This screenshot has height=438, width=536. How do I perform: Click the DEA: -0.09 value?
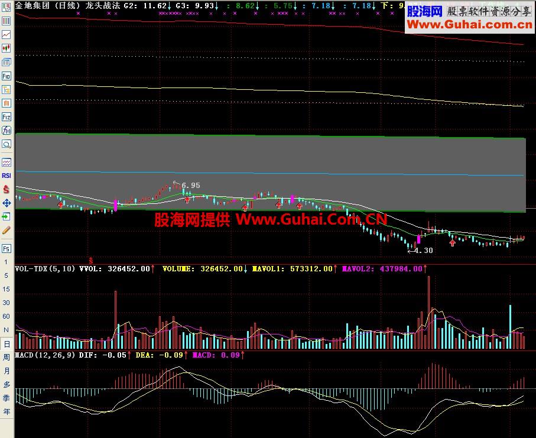161,355
